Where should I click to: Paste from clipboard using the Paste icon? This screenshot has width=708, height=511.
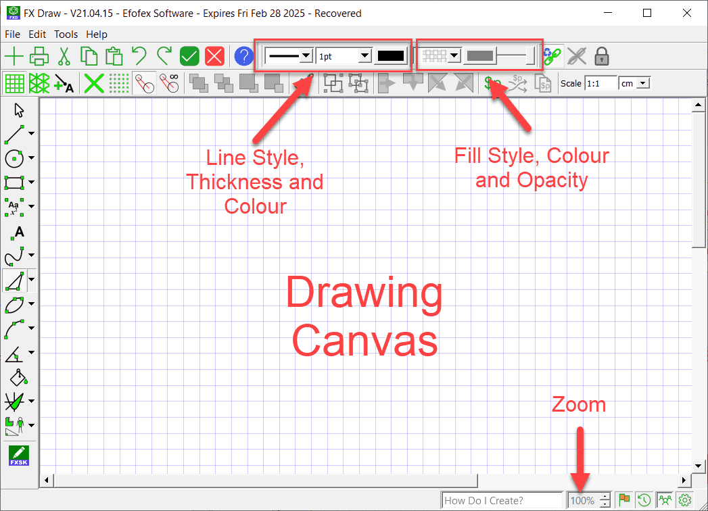click(x=114, y=56)
